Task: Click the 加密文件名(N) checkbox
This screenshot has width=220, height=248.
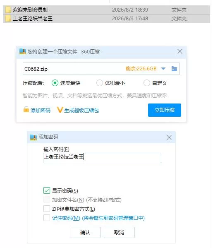Action: [47, 200]
